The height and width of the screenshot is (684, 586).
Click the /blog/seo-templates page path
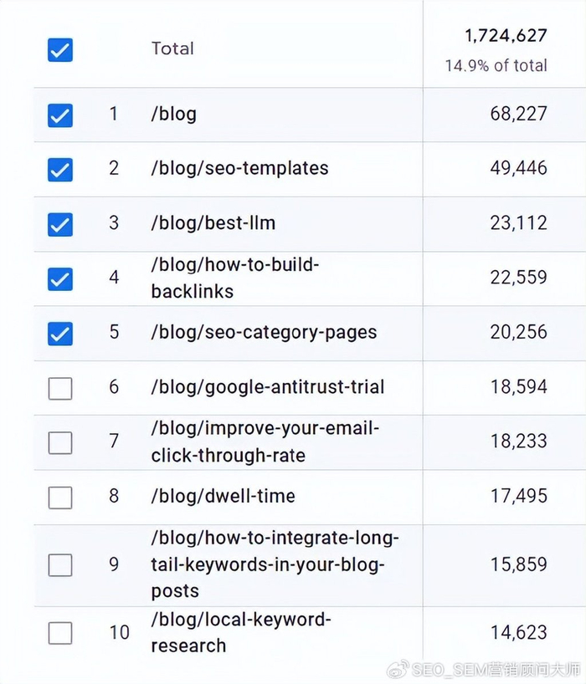[x=239, y=168]
